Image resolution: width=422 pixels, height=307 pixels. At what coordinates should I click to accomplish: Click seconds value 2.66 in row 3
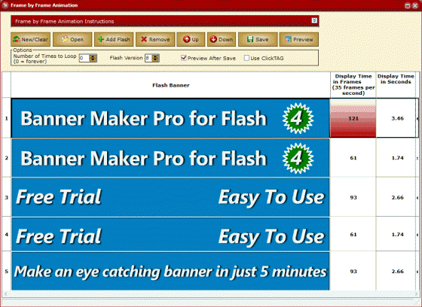tap(397, 197)
